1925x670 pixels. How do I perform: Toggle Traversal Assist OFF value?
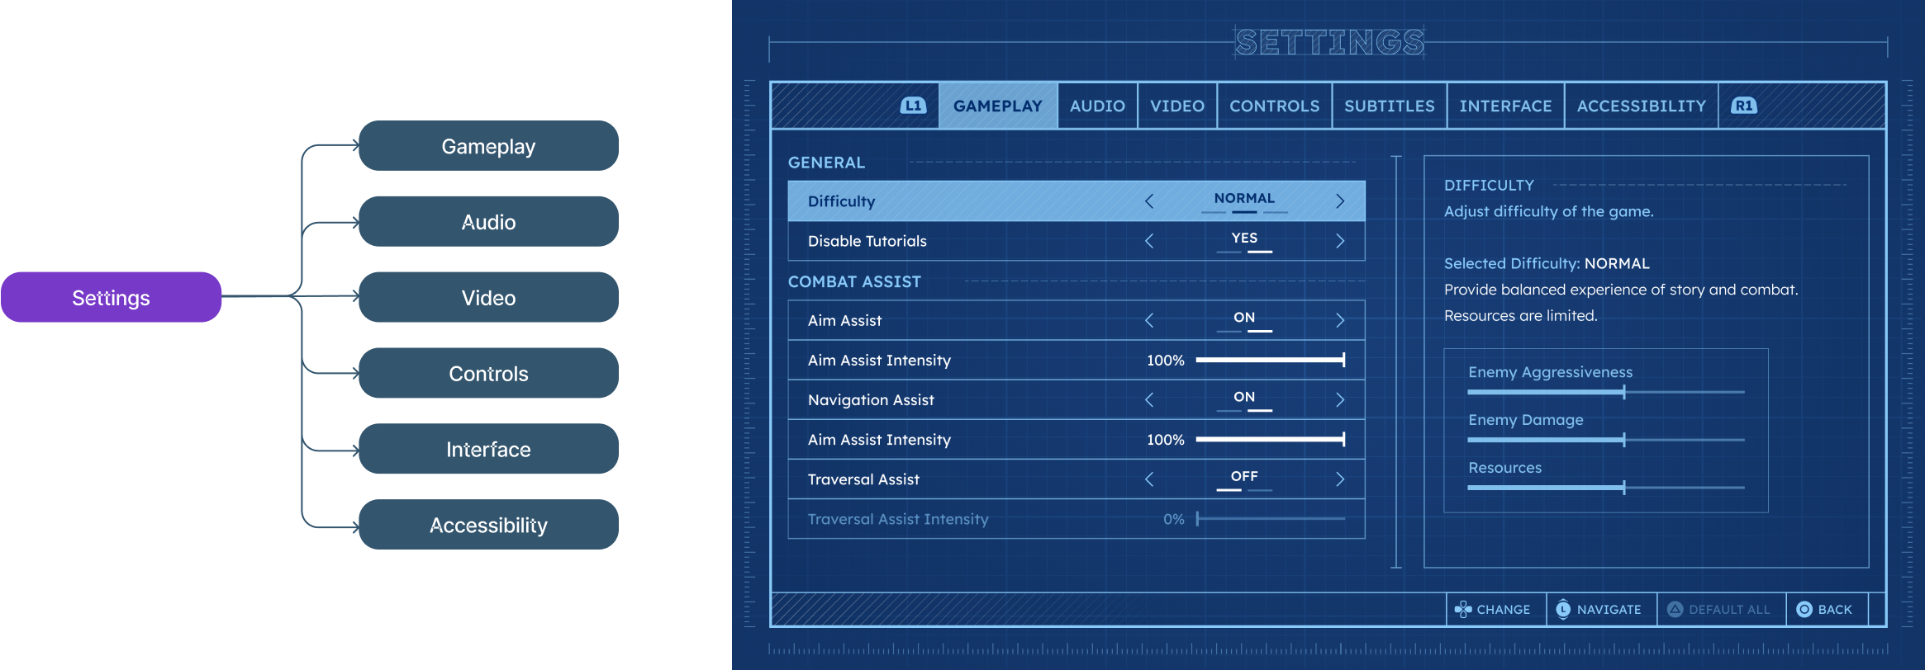(x=1243, y=479)
